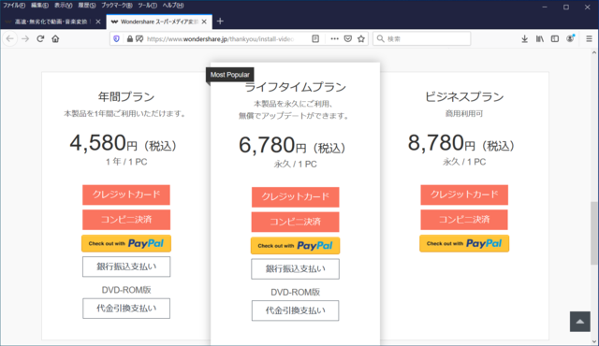Viewport: 599px width, 346px height.
Task: Click the ライフタイムプラン heading
Action: click(296, 87)
